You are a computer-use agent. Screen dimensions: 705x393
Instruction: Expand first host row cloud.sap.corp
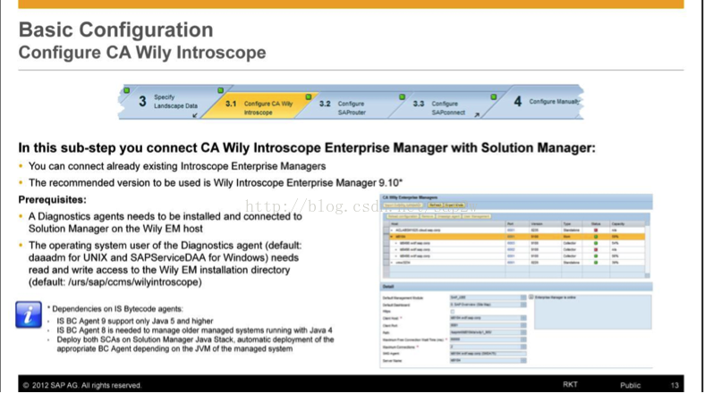[x=392, y=230]
